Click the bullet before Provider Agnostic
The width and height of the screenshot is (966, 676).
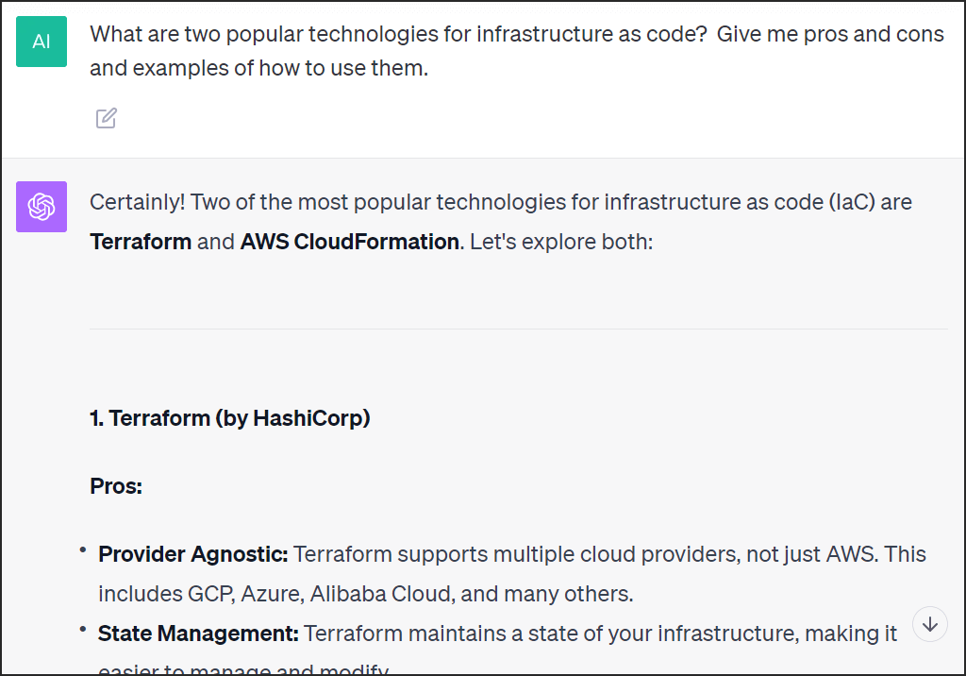pos(83,549)
